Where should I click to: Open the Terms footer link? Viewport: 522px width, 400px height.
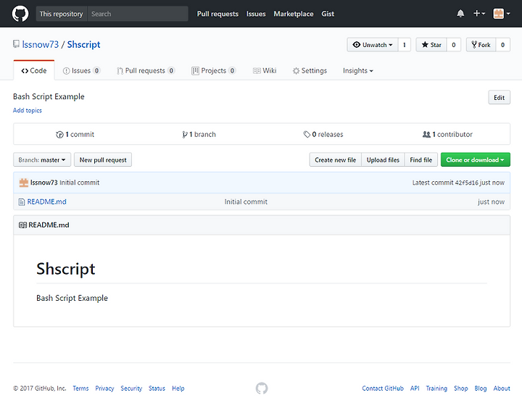tap(80, 388)
